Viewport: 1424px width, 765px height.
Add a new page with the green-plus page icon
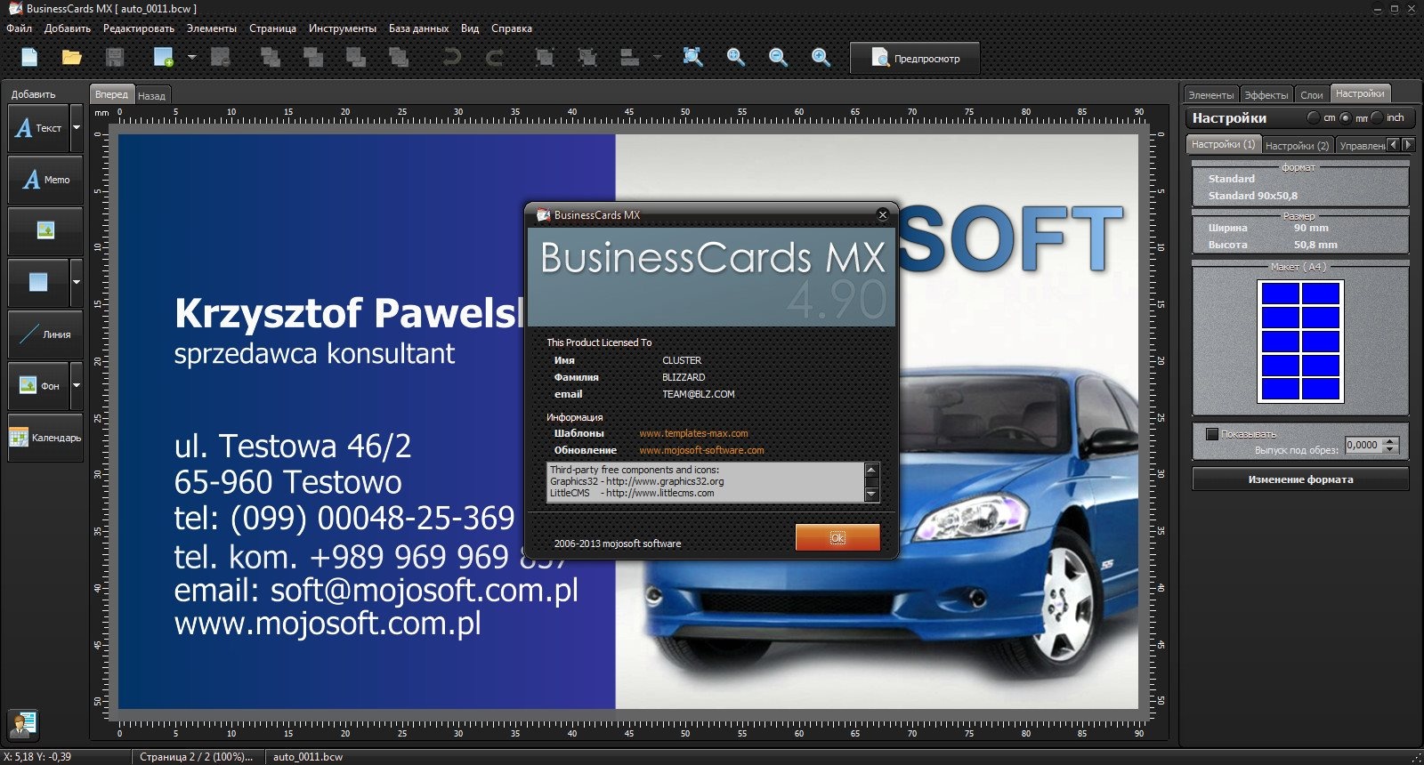pos(163,58)
